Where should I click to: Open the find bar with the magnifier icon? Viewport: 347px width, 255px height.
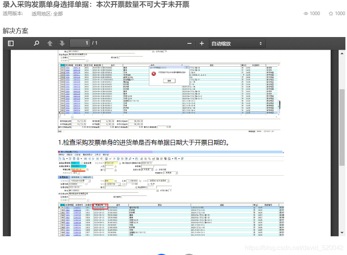tap(36, 43)
